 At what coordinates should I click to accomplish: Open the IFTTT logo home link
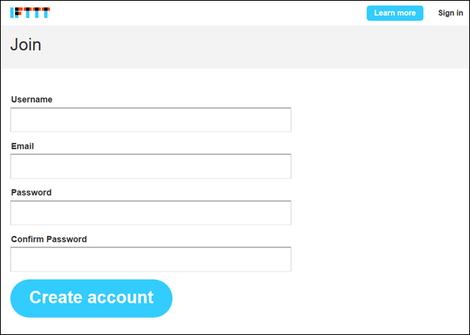tap(30, 13)
